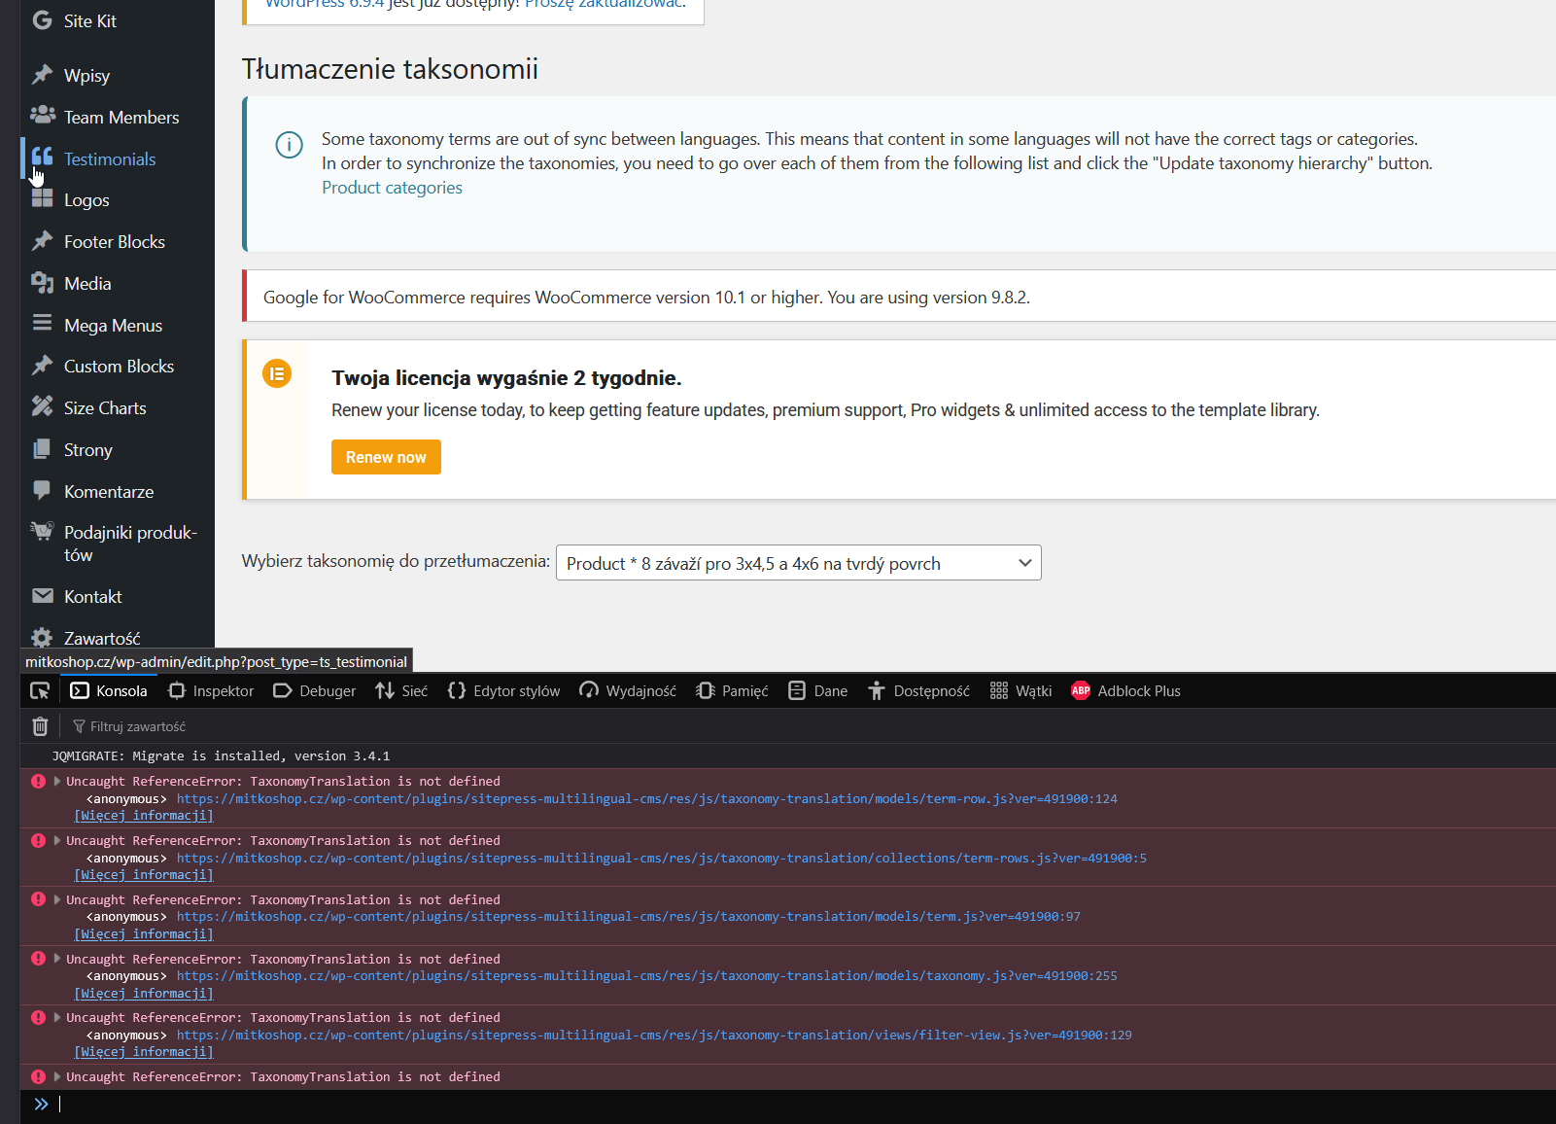Viewport: 1556px width, 1124px height.
Task: Click the Tłumaczenie taksonomii page heading
Action: click(390, 69)
